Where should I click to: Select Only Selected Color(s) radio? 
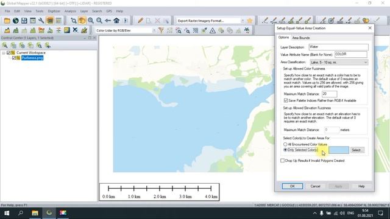(285, 150)
